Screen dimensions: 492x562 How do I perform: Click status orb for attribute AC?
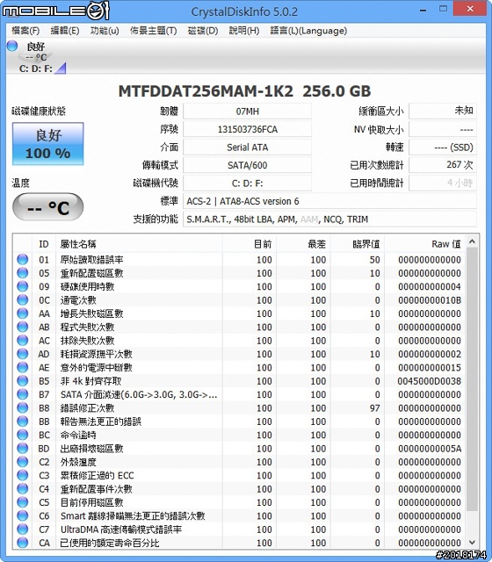[x=23, y=340]
